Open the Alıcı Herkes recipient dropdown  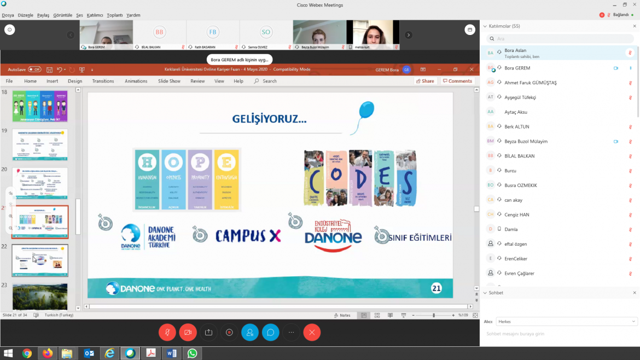(x=566, y=322)
